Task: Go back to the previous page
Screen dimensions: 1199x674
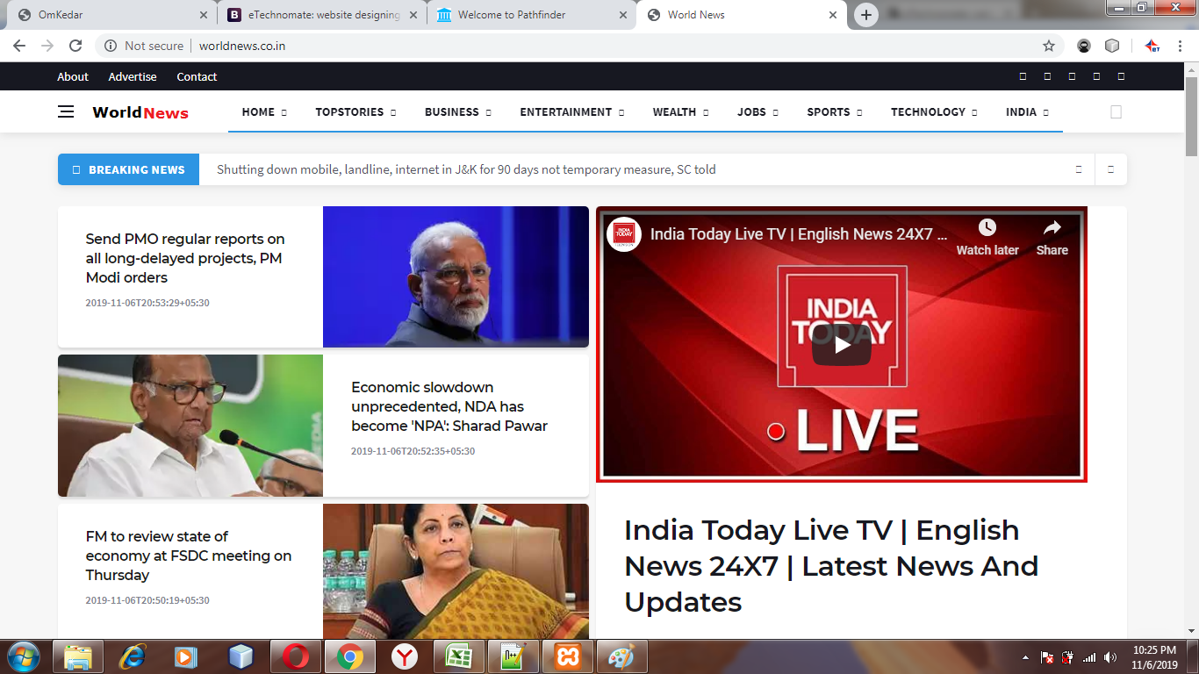Action: [x=19, y=46]
